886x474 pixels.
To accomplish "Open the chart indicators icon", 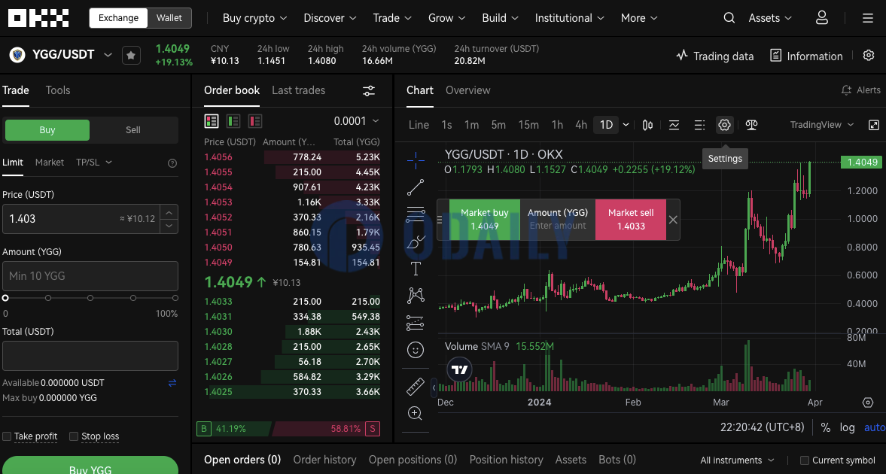I will [674, 125].
